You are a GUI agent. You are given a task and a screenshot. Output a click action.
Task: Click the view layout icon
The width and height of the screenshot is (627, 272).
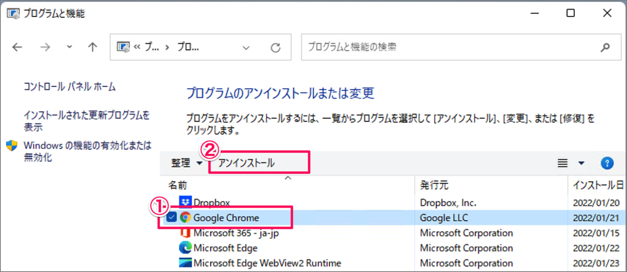563,163
